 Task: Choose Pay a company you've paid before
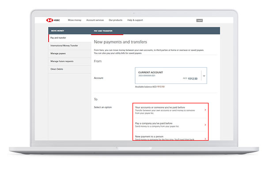(x=170, y=125)
